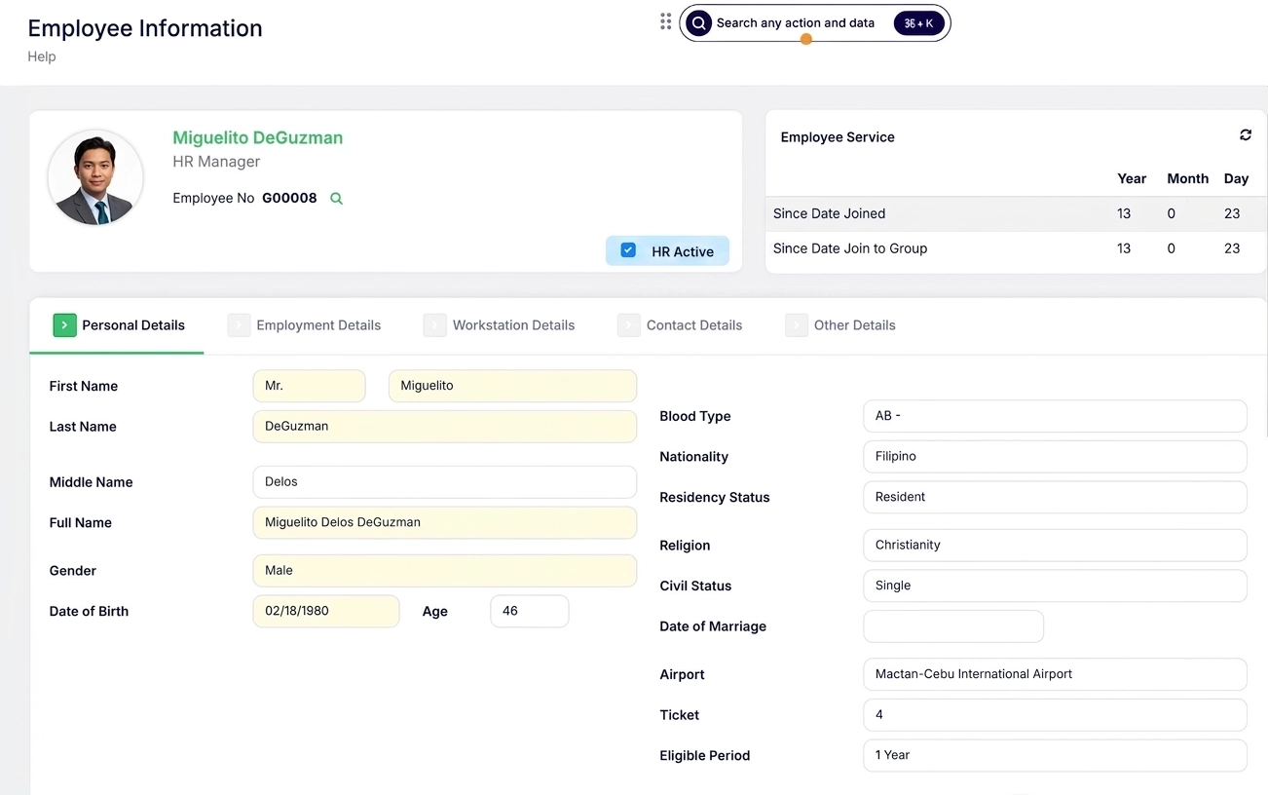The width and height of the screenshot is (1268, 795).
Task: Open the Blood Type field showing AB -
Action: (1055, 416)
